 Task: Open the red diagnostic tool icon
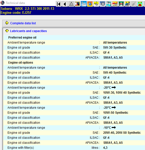coord(77,4)
